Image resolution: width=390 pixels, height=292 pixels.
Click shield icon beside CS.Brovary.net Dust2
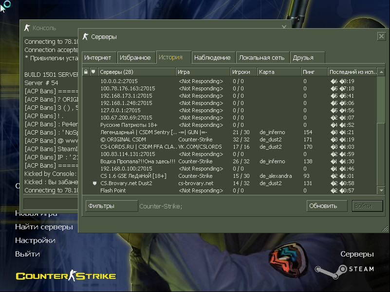[x=94, y=183]
